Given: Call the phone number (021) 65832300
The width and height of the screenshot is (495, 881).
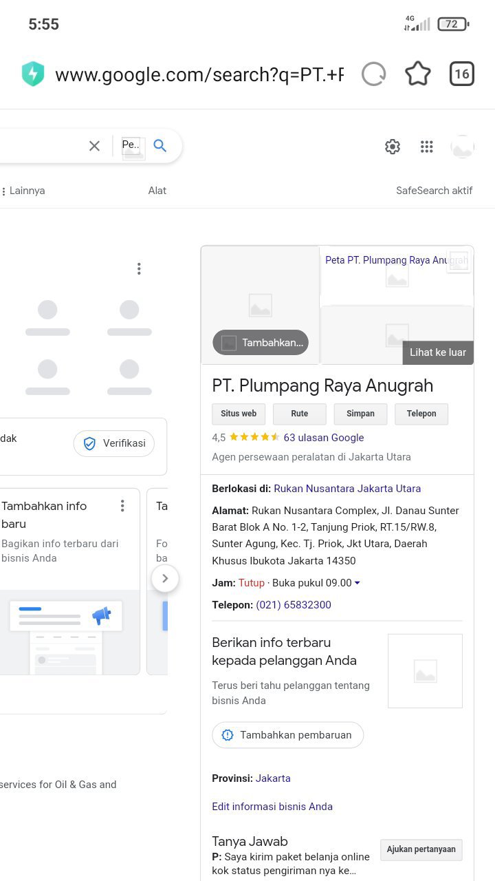Looking at the screenshot, I should coord(294,605).
